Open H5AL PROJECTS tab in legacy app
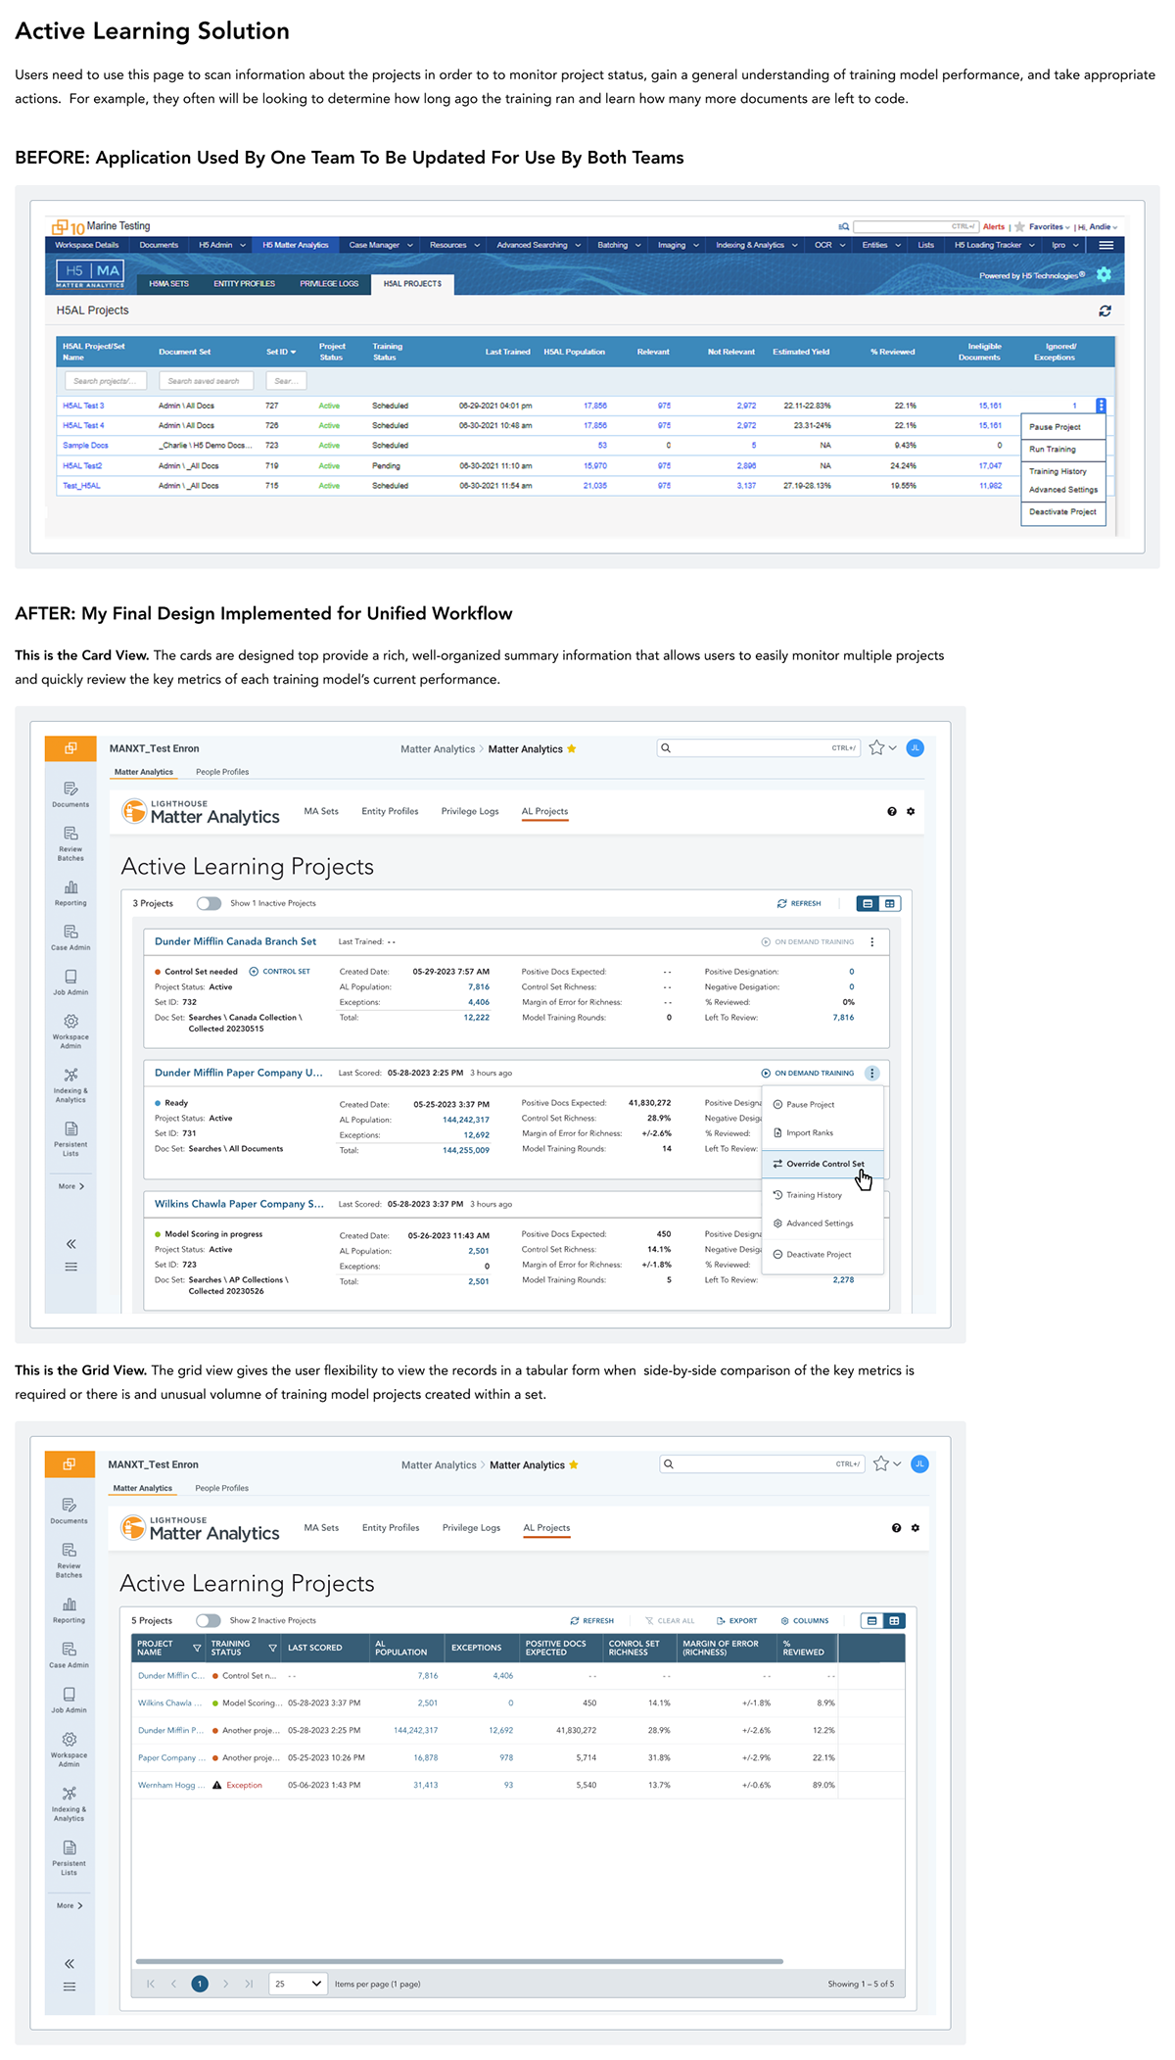The height and width of the screenshot is (2060, 1175). pos(412,283)
